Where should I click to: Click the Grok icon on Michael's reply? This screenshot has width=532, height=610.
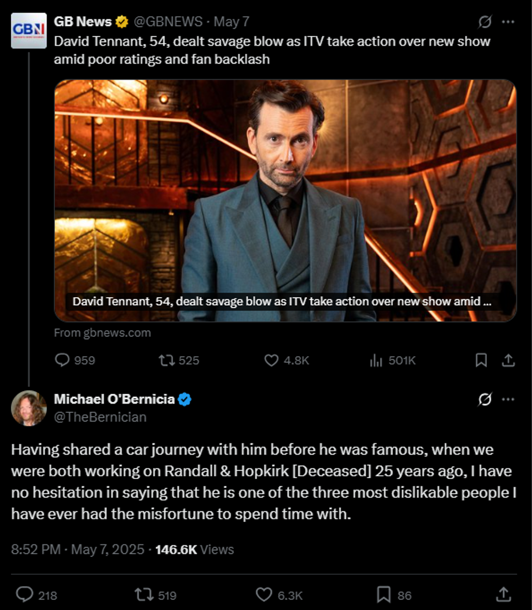pyautogui.click(x=484, y=399)
